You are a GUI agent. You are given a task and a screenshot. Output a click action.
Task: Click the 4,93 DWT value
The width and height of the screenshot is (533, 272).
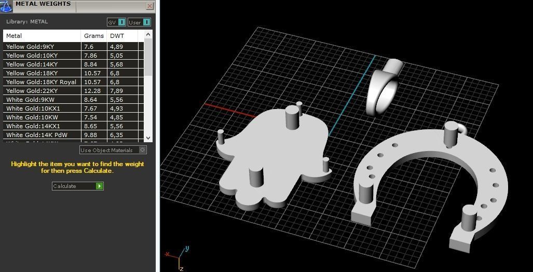tap(117, 108)
